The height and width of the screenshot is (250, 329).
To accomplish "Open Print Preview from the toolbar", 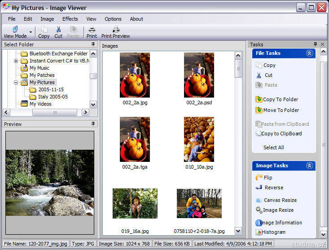I will 115,30.
